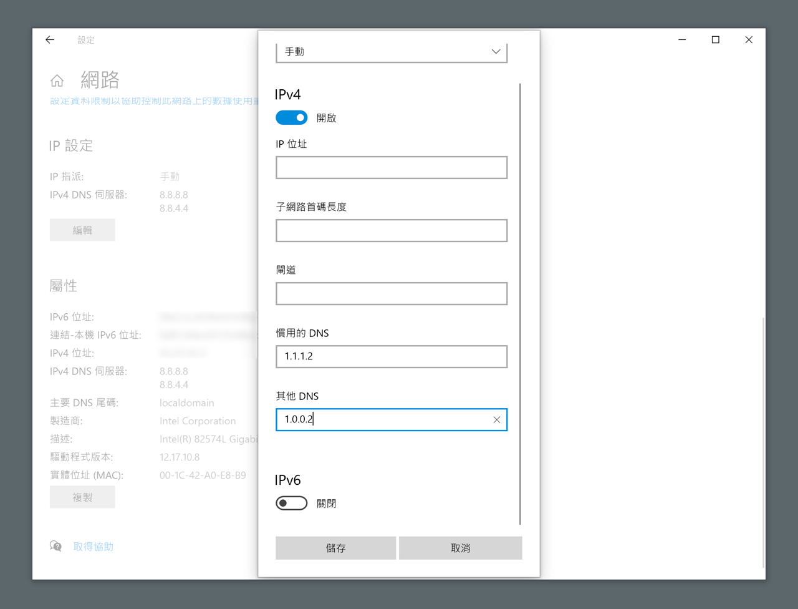This screenshot has width=798, height=609.
Task: Open the data limit link below 網路
Action: click(x=153, y=101)
